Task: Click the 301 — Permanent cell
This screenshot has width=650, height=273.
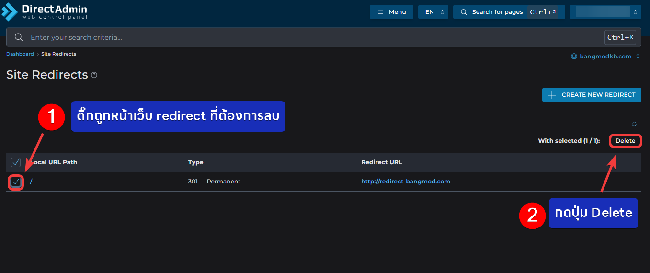Action: click(214, 182)
